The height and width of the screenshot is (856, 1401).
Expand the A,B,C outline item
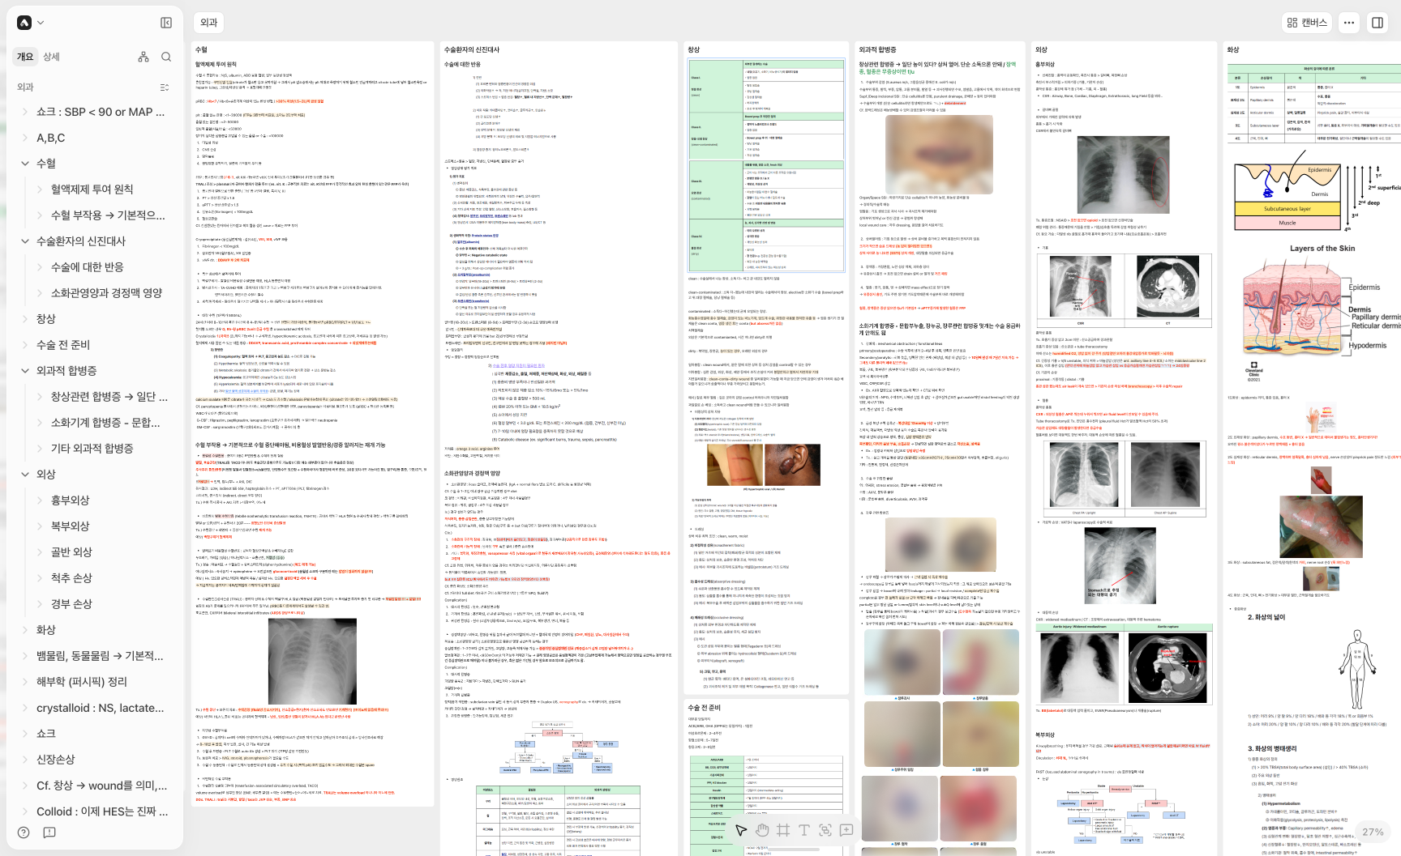tap(25, 138)
